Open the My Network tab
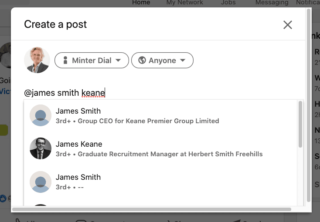Screen dimensions: 320x222 [x=184, y=3]
